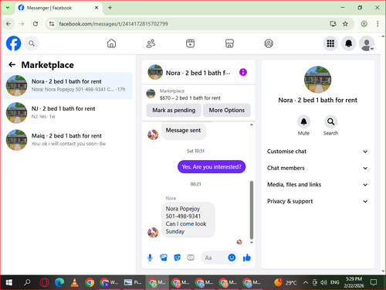Click the More Options button
This screenshot has height=290, width=386.
[226, 110]
